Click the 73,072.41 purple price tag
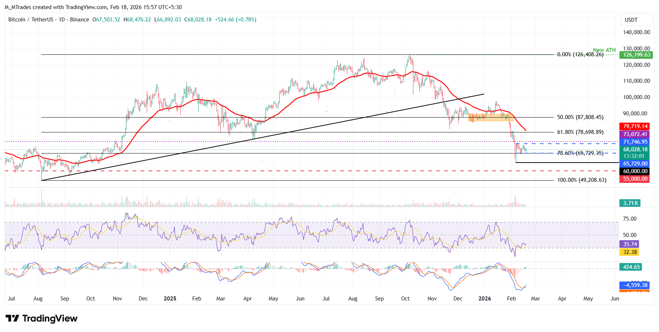 [x=634, y=134]
